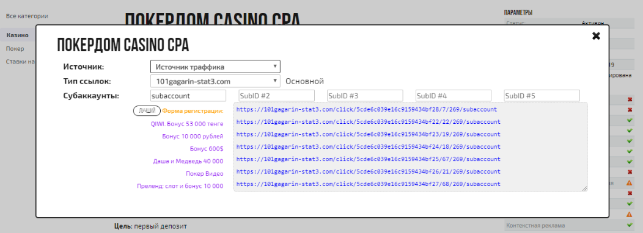
Task: Select the Казино category in sidebar
Action: (x=18, y=35)
